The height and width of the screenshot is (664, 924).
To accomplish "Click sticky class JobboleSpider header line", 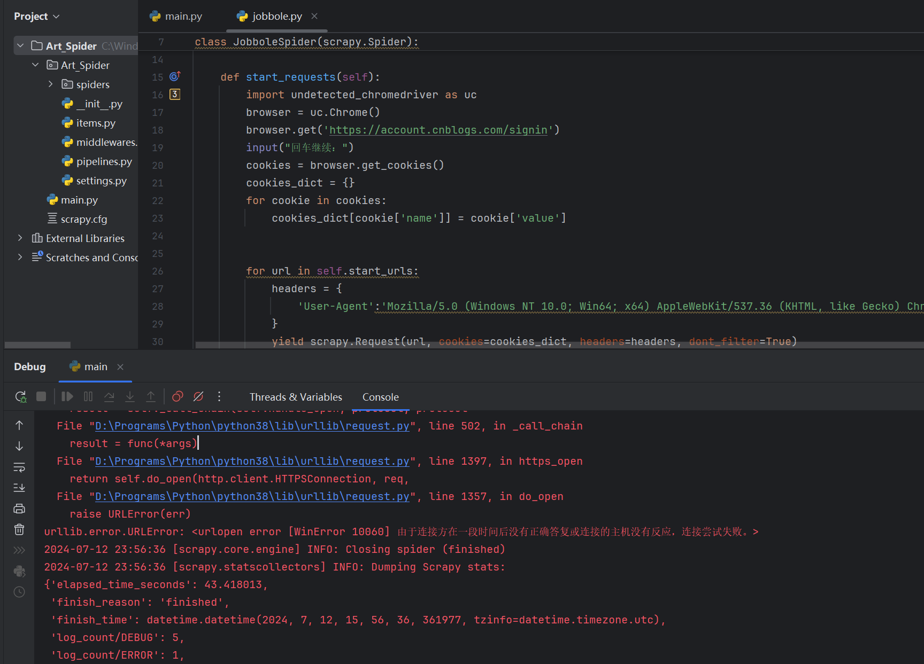I will point(306,42).
